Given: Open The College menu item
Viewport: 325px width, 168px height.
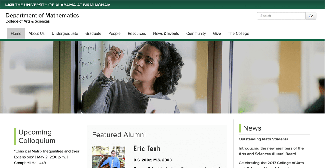Looking at the screenshot, I should click(x=239, y=33).
